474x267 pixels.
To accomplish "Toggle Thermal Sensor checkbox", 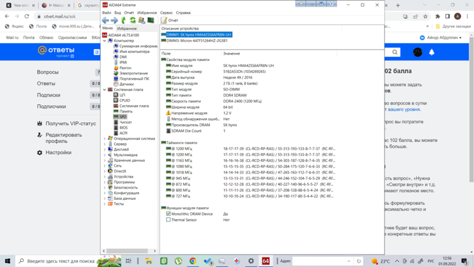I will click(x=168, y=220).
